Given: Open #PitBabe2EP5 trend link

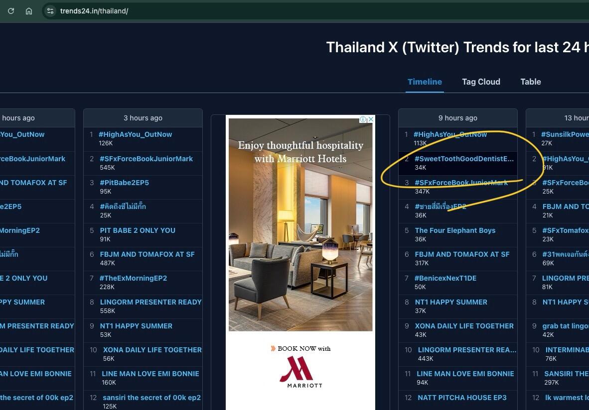Looking at the screenshot, I should click(125, 183).
